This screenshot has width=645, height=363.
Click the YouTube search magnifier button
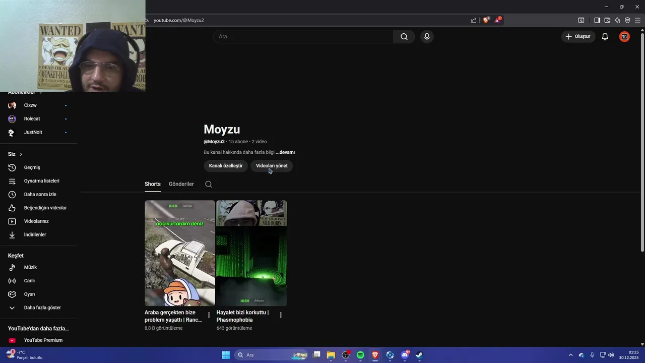pos(404,37)
